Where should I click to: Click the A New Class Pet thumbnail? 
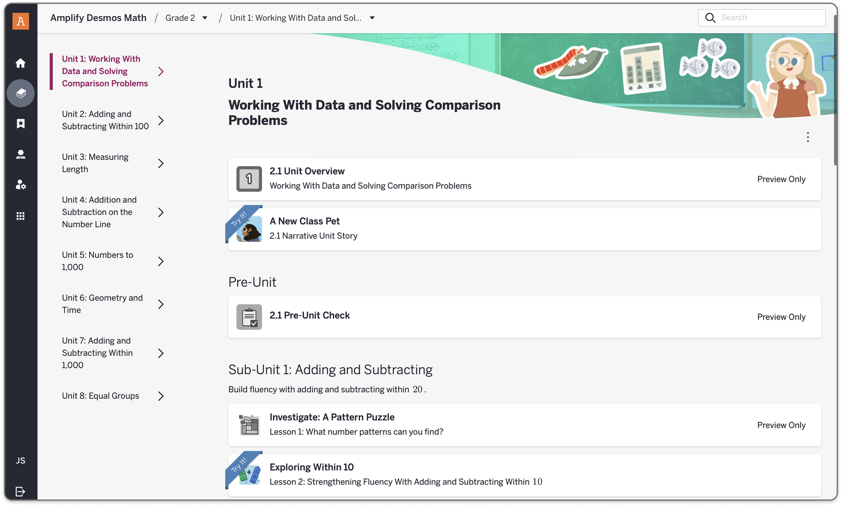coord(249,229)
